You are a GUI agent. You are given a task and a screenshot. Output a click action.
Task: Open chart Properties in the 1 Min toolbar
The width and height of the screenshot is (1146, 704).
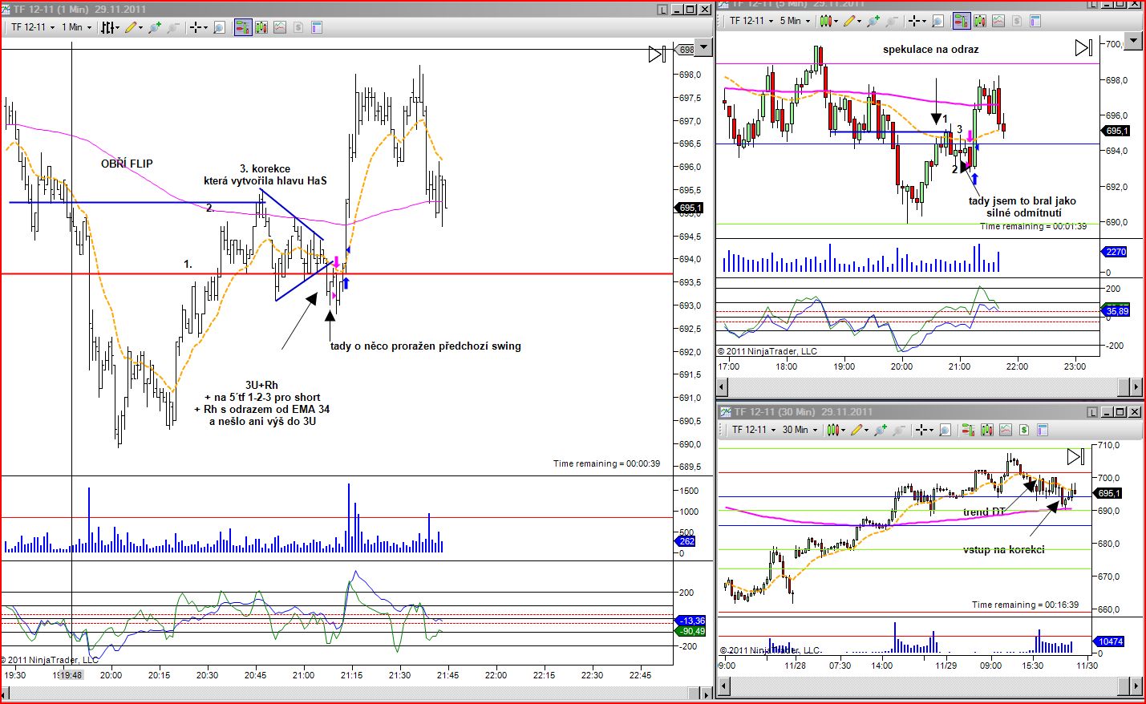[x=317, y=27]
